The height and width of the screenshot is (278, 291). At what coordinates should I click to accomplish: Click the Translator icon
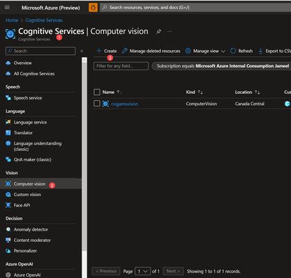[8, 133]
